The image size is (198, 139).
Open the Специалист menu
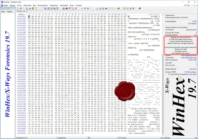54,5
